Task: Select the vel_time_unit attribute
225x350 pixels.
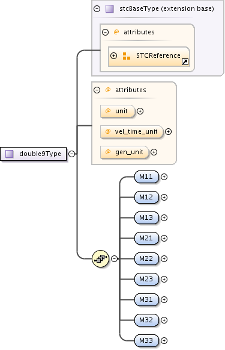Action: pyautogui.click(x=132, y=131)
